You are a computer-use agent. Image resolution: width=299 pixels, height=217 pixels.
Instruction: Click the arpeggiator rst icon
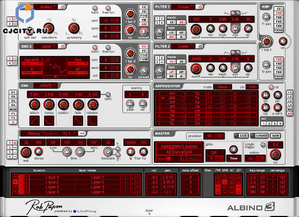point(271,87)
